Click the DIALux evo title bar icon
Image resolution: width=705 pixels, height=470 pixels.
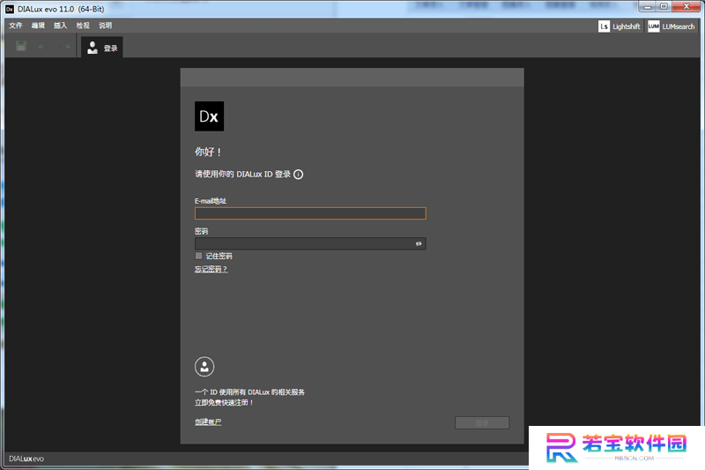click(10, 9)
